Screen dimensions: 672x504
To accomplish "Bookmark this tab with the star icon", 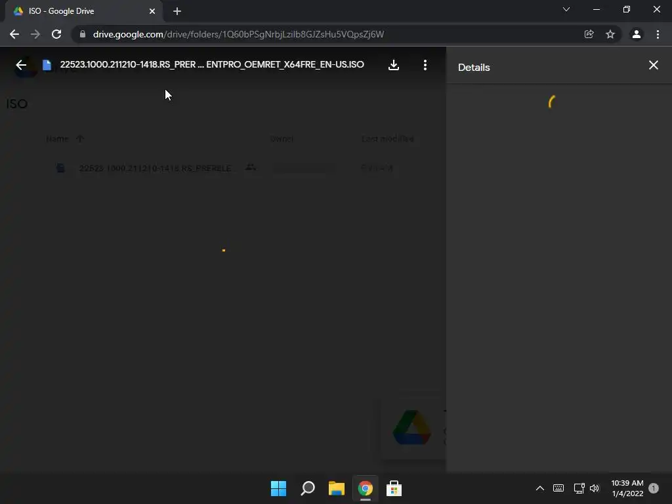I will click(610, 34).
